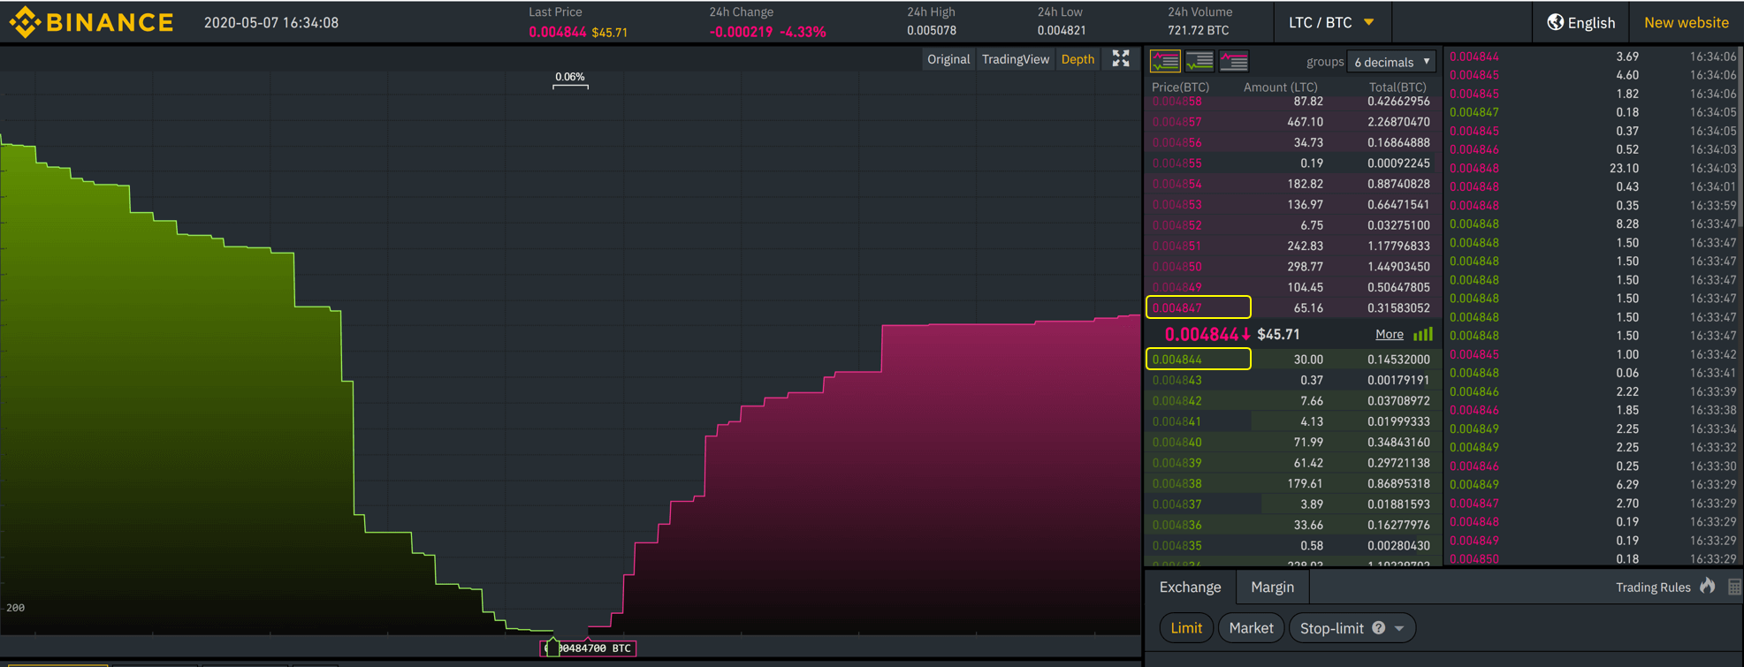
Task: Open the New website link
Action: pyautogui.click(x=1686, y=23)
